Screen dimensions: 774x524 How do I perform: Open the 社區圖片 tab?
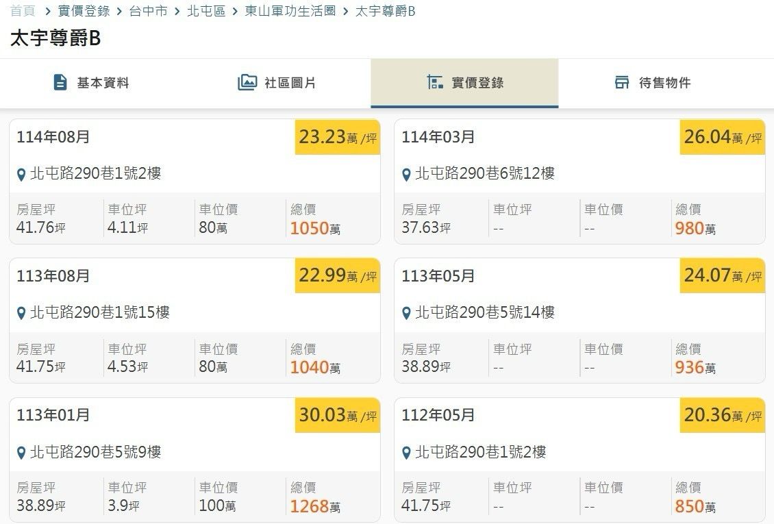(277, 83)
